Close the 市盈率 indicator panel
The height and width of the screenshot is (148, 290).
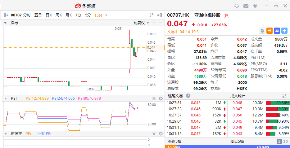click(154, 134)
